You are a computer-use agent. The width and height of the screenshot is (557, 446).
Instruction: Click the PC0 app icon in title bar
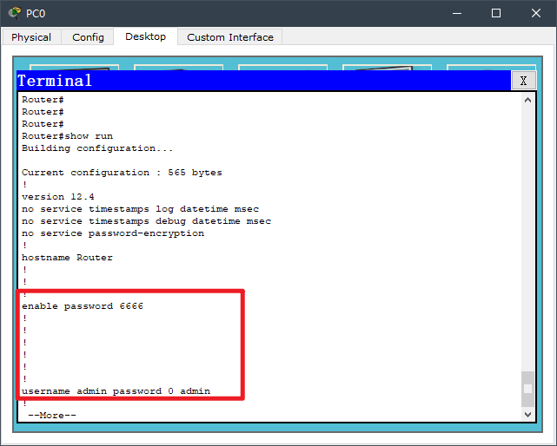pyautogui.click(x=14, y=13)
